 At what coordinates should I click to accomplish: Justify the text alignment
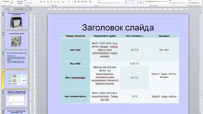pyautogui.click(x=85, y=2)
